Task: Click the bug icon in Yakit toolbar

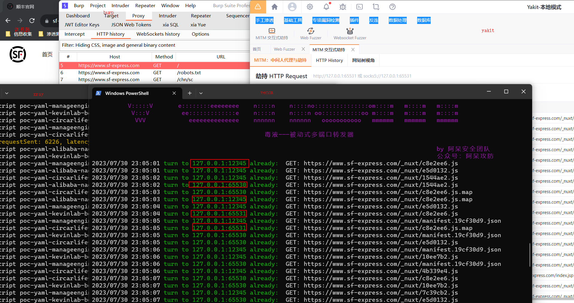Action: tap(343, 7)
